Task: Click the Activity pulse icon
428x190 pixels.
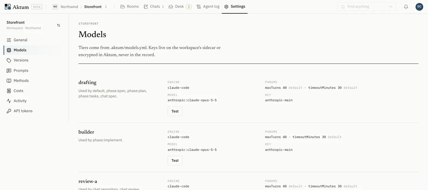Action: 9,101
